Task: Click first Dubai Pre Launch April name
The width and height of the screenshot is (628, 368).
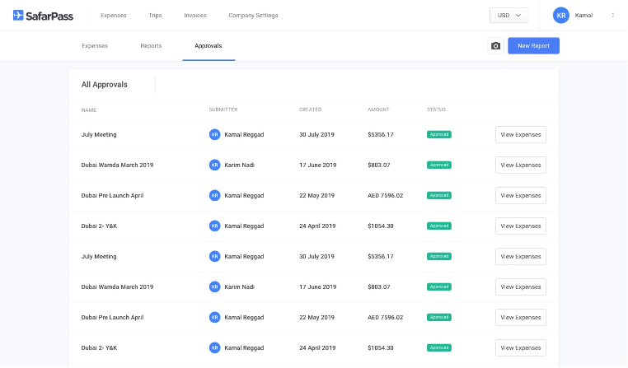Action: (112, 195)
